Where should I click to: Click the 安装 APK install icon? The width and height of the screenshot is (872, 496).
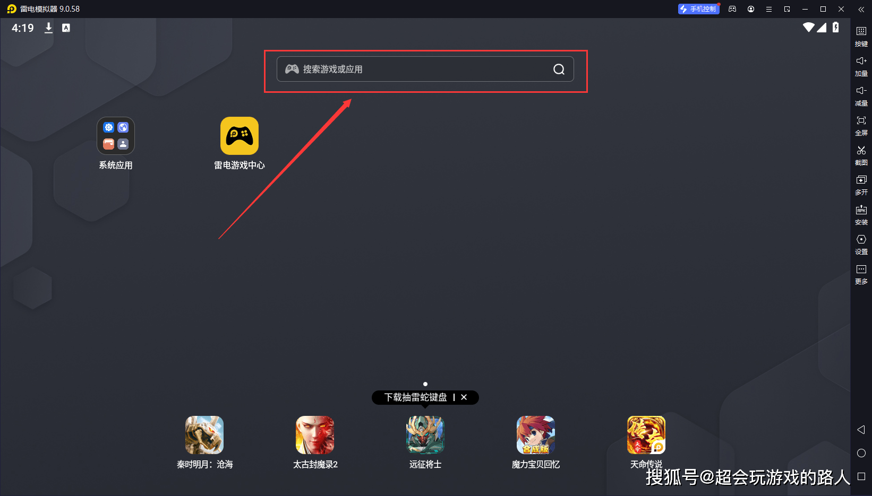[x=861, y=214]
